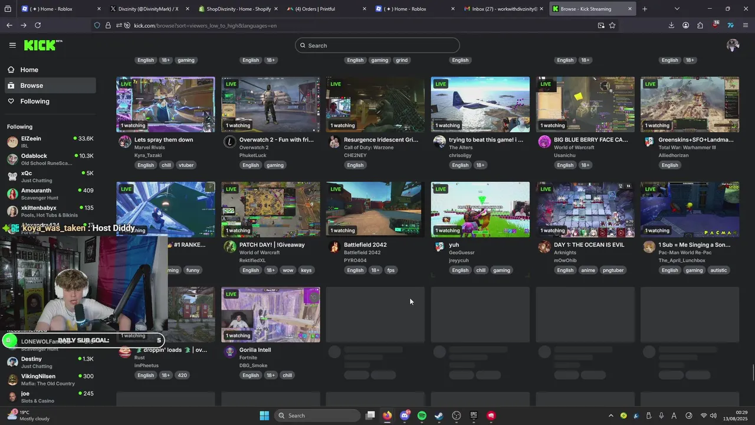Open the Gorilla Intell stream thumbnail
The height and width of the screenshot is (425, 755).
[271, 315]
